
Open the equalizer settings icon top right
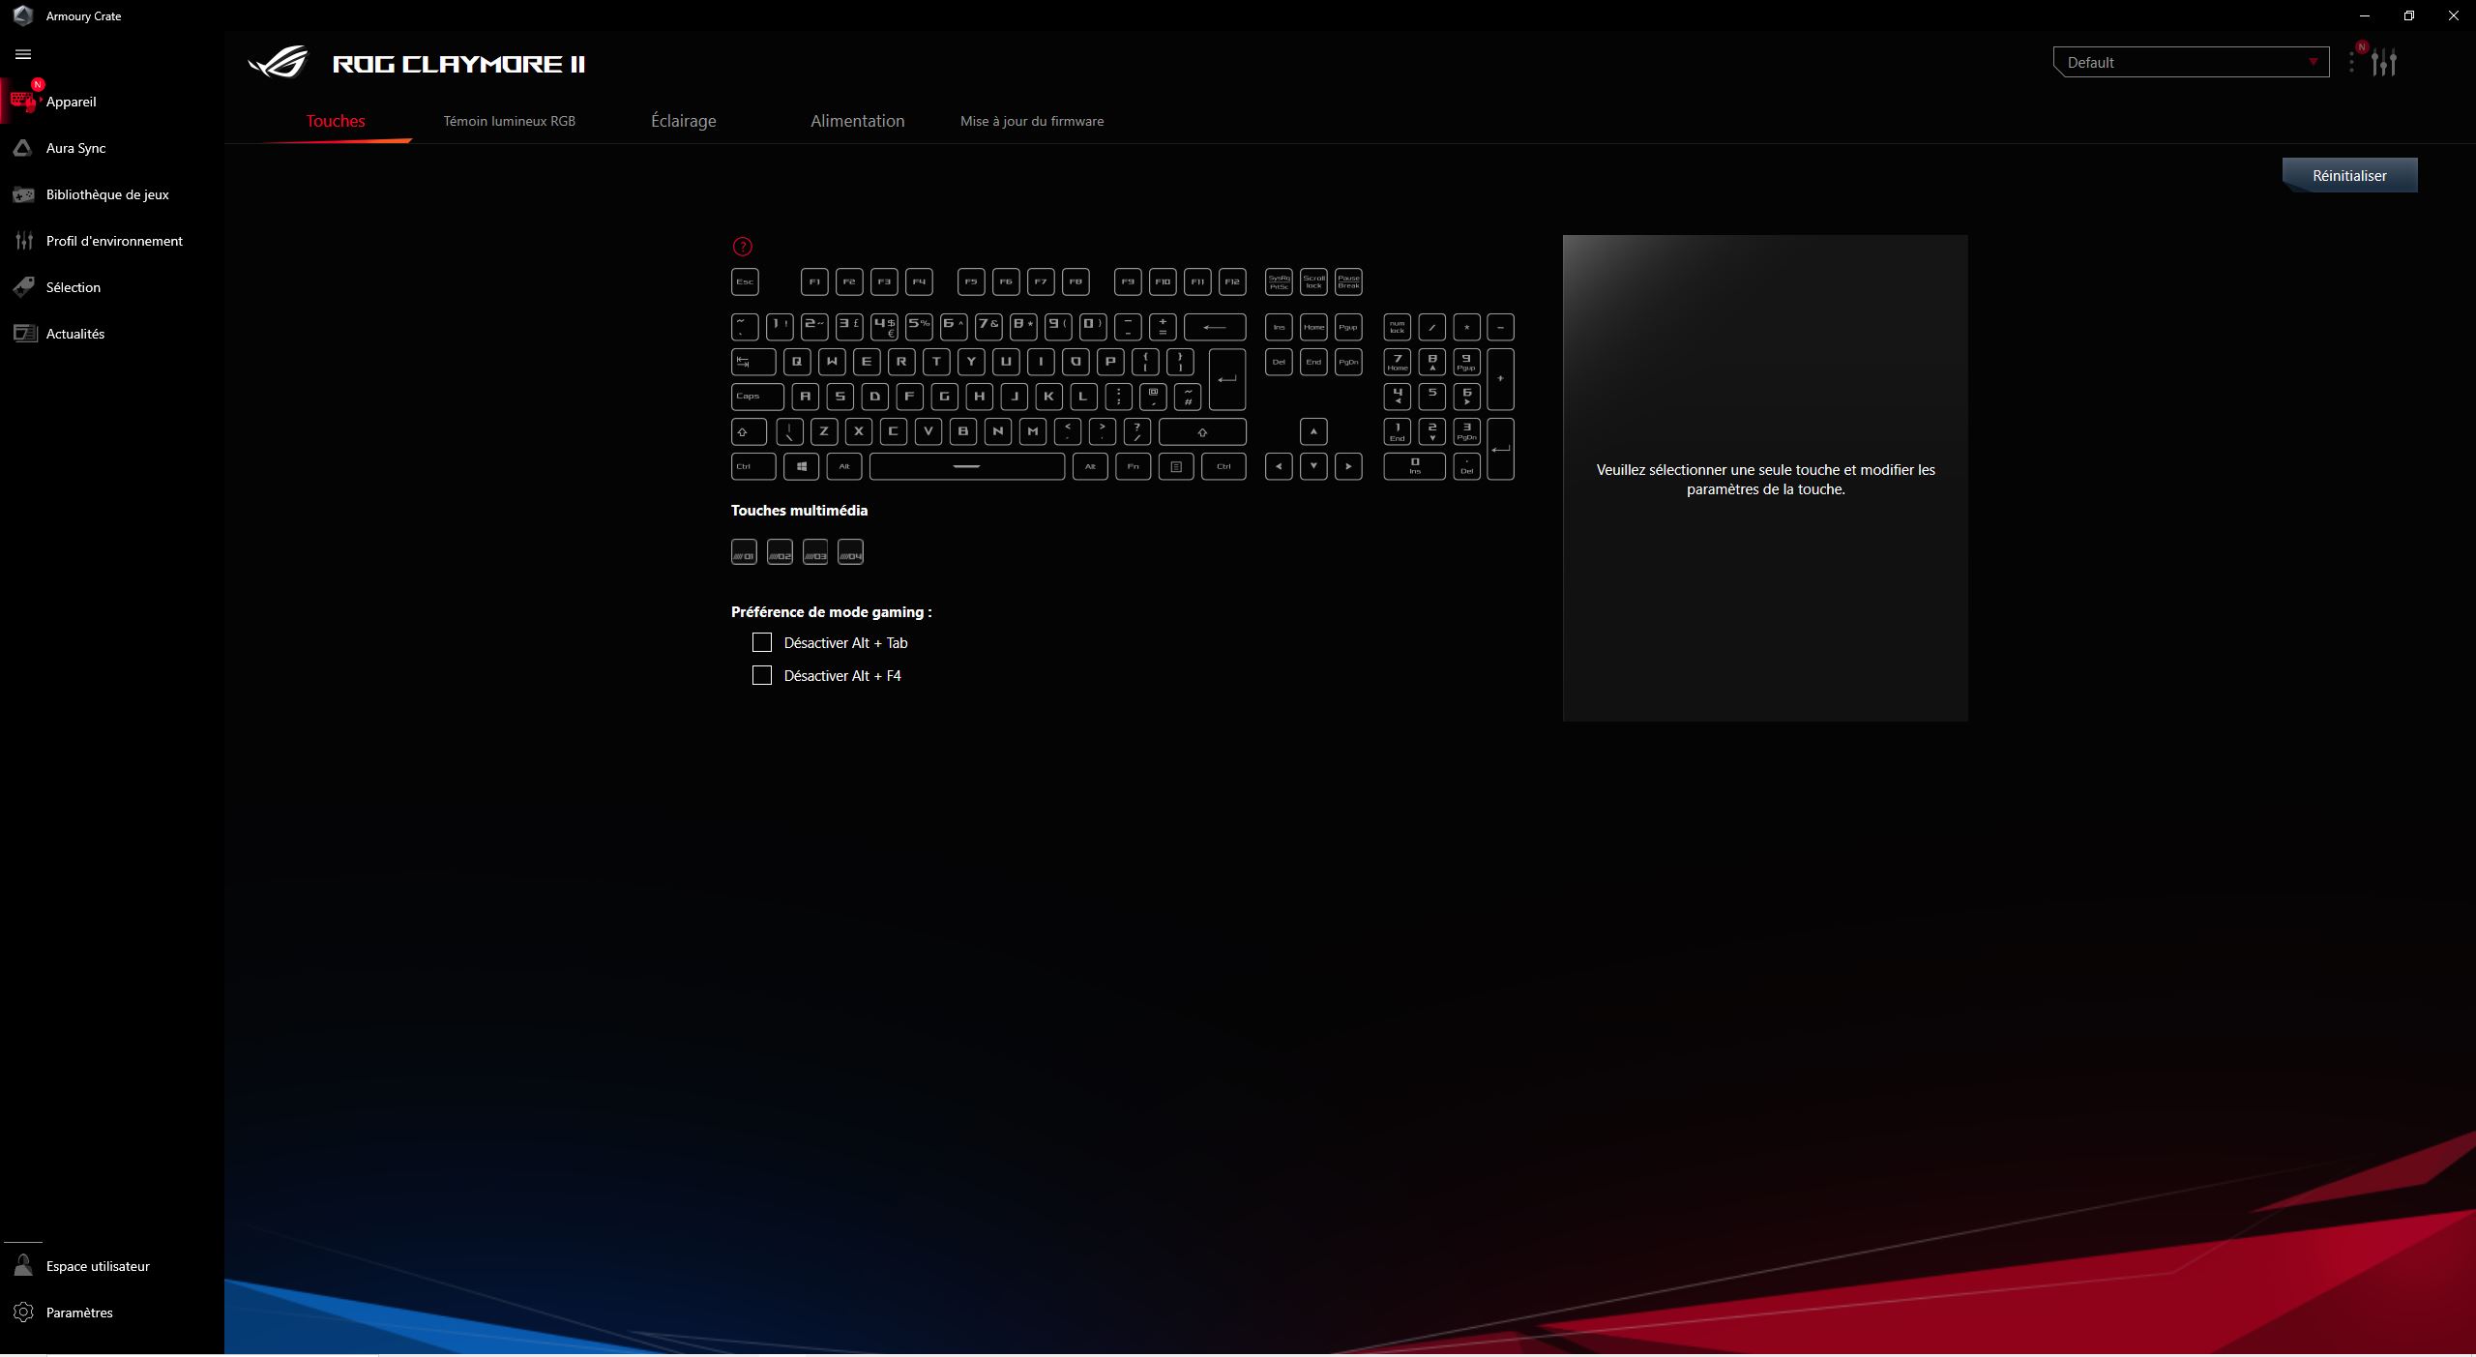[2384, 63]
